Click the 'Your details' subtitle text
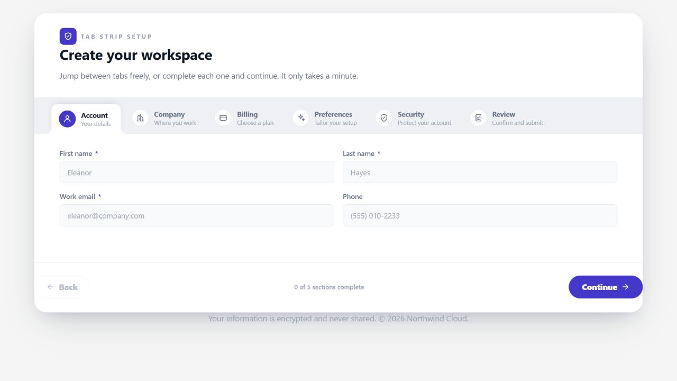This screenshot has height=381, width=677. tap(96, 124)
